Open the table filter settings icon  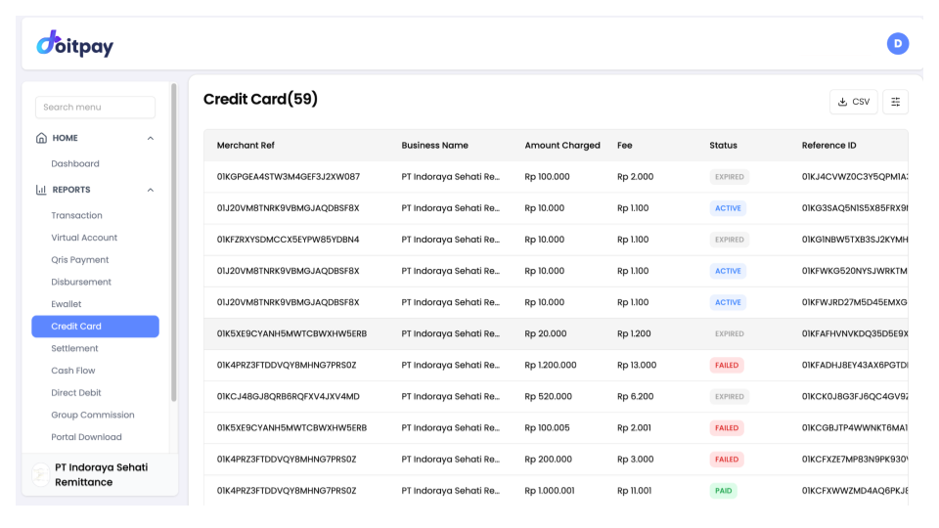(x=895, y=102)
